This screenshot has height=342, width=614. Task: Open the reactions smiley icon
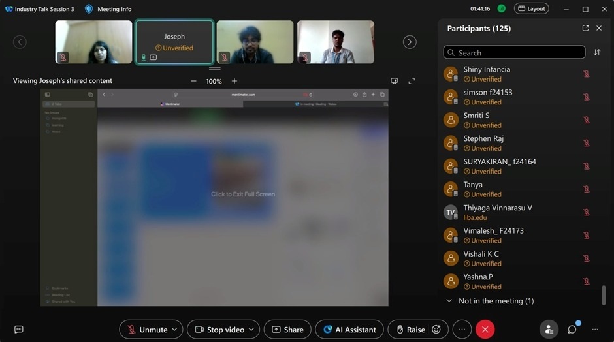tap(436, 330)
